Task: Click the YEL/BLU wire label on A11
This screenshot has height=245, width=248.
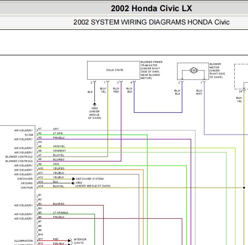Action: (x=58, y=173)
